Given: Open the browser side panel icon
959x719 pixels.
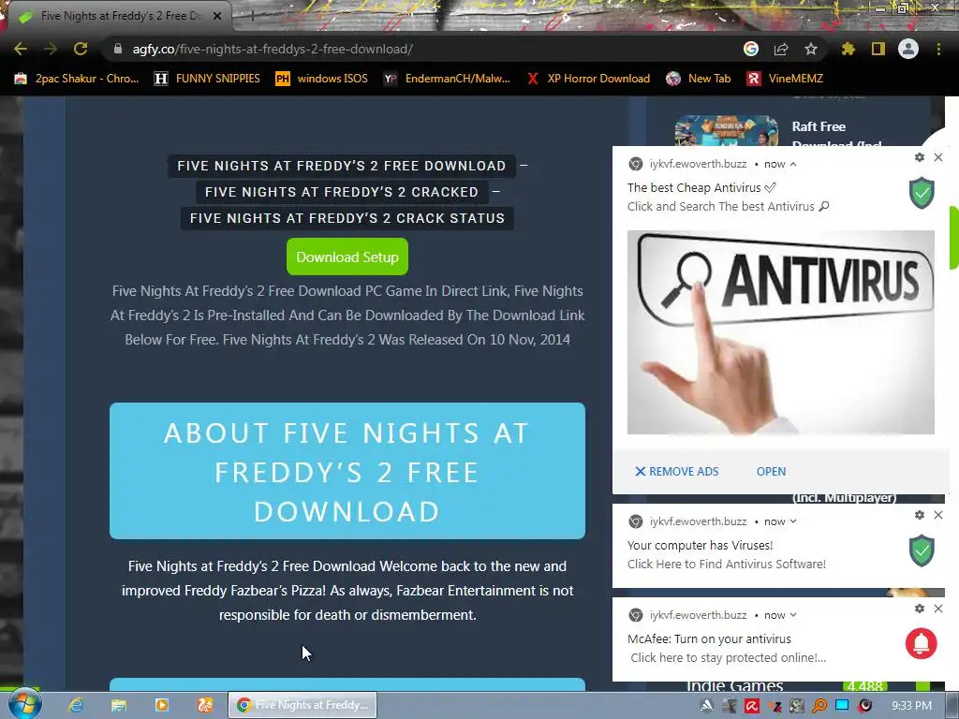Looking at the screenshot, I should (x=878, y=49).
